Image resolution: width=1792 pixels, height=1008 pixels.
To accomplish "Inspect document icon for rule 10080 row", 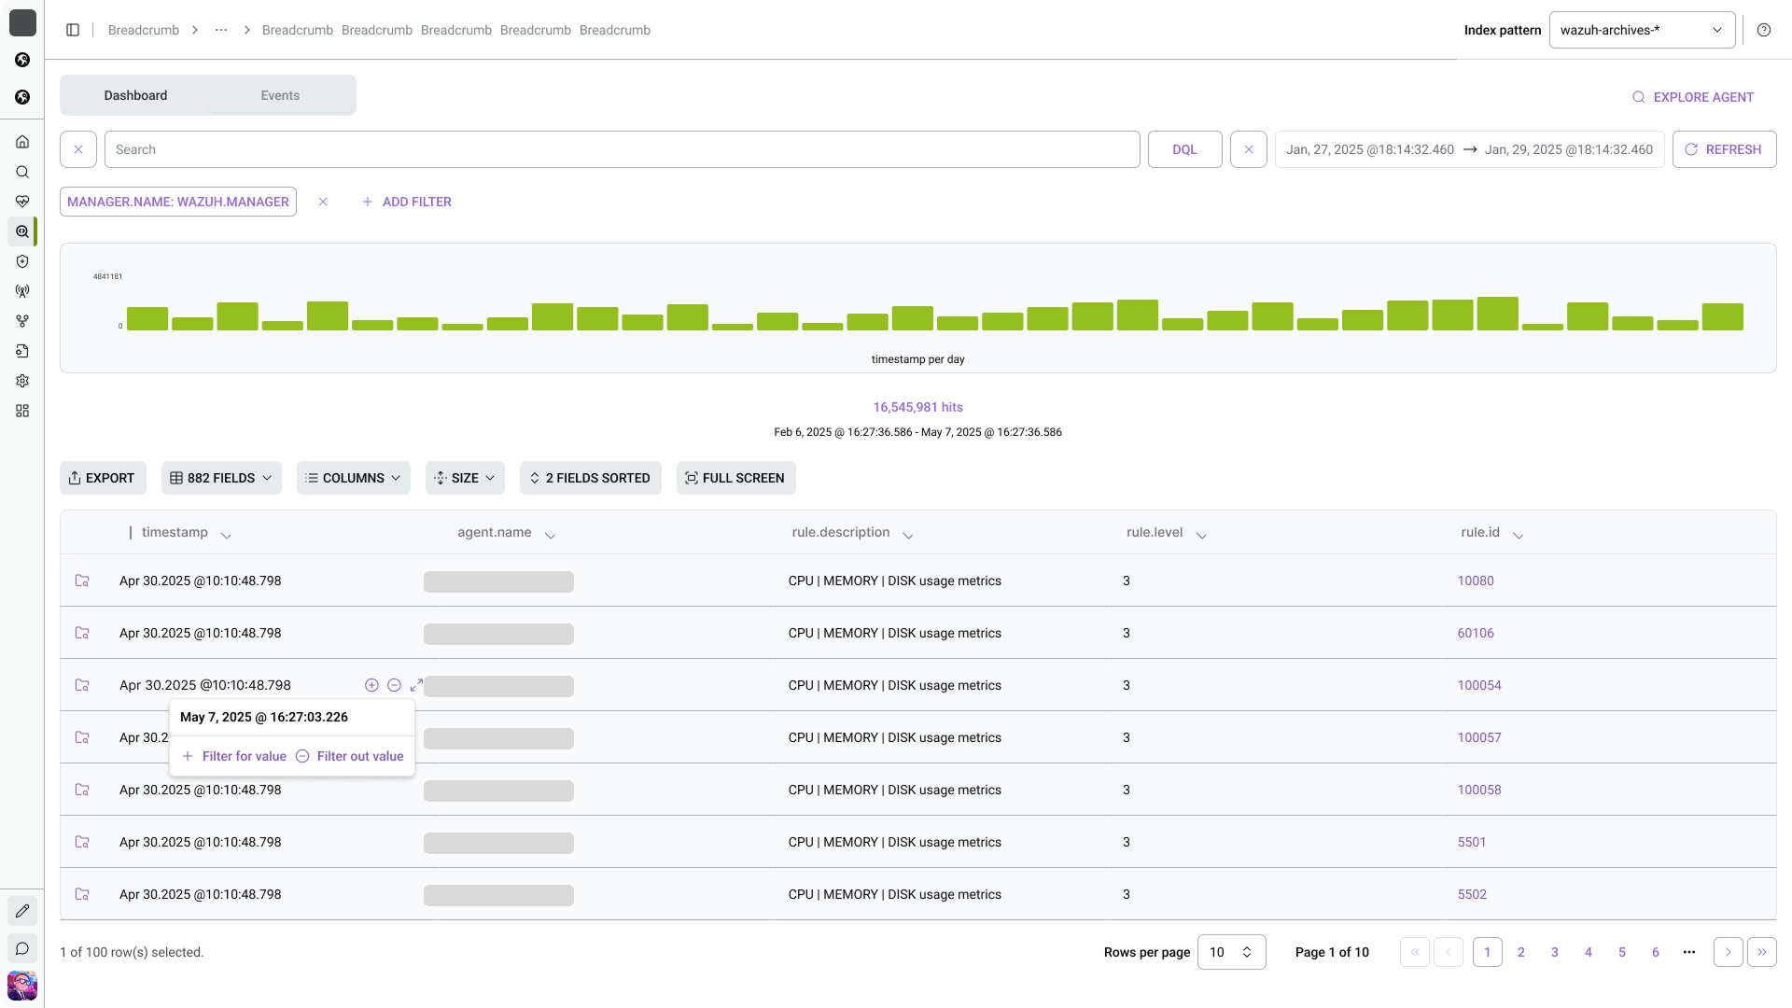I will [82, 581].
